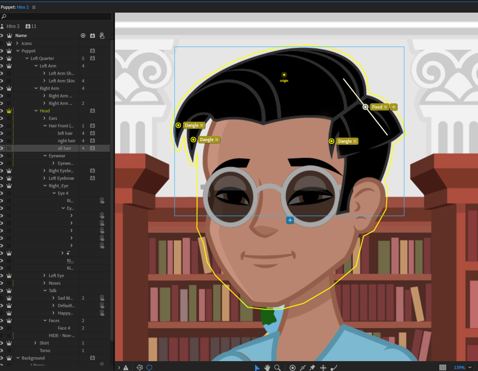
Task: Toggle the crown independence on Right Arm
Action: point(9,88)
